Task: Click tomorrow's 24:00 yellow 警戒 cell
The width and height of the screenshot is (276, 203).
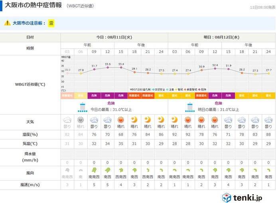Action: click(268, 96)
